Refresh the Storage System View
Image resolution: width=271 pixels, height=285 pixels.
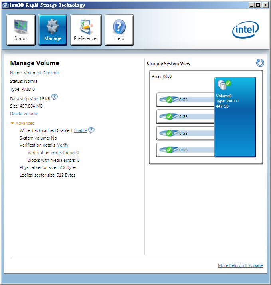point(260,63)
